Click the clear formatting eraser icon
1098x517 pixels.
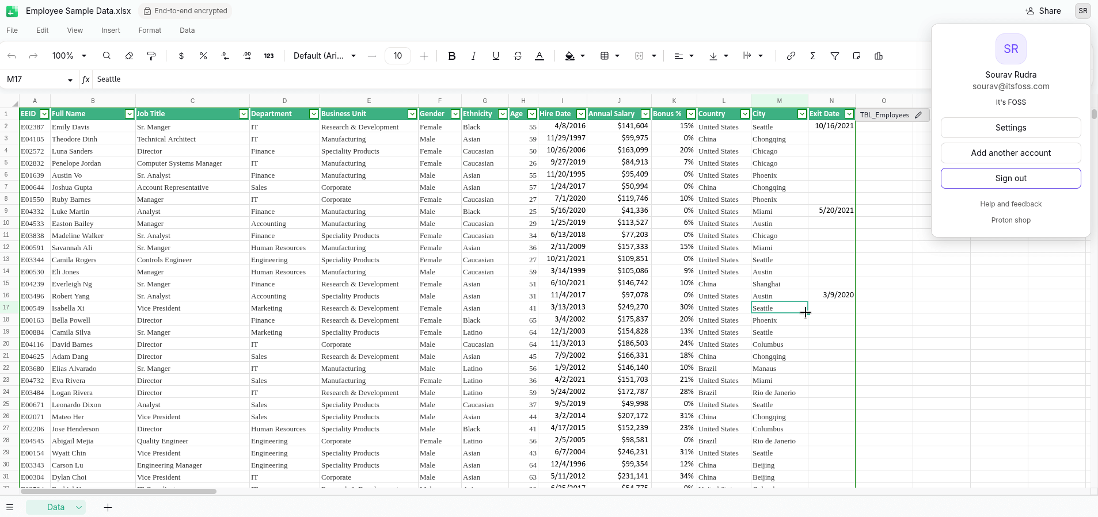(x=129, y=56)
